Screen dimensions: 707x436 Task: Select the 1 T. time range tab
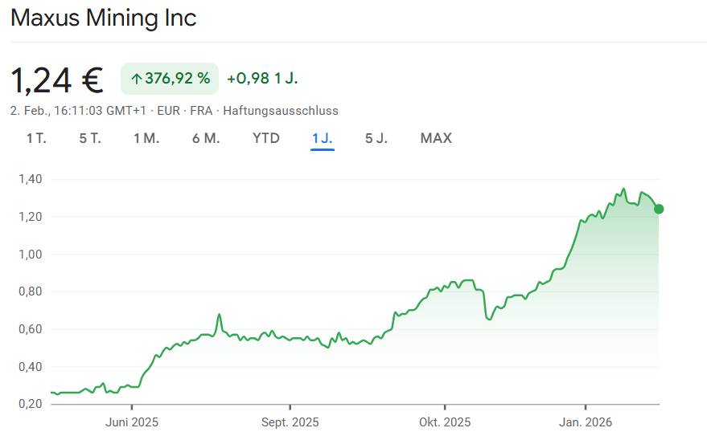[x=36, y=138]
